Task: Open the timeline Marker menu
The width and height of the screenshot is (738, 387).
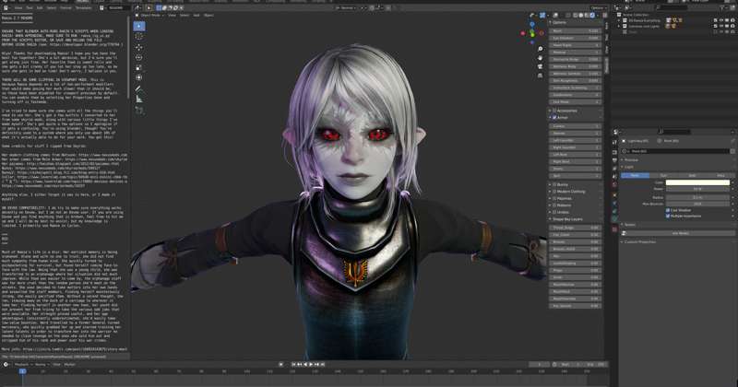Action: point(70,365)
